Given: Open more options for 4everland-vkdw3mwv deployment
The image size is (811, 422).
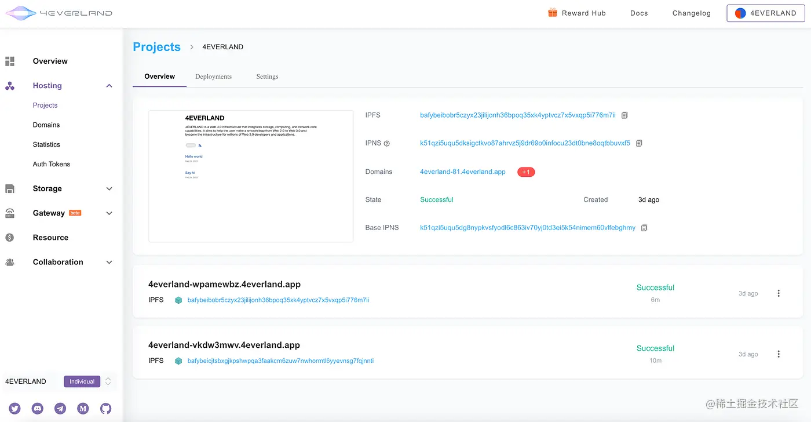Looking at the screenshot, I should (779, 354).
